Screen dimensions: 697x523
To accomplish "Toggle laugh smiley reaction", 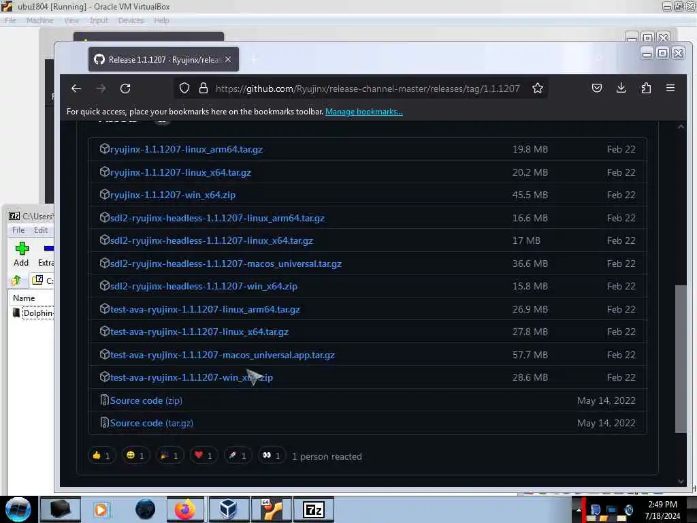I will (x=135, y=456).
